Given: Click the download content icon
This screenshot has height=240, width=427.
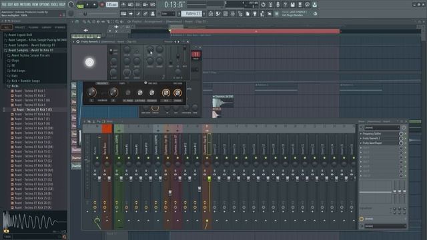Looking at the screenshot, I should [314, 5].
